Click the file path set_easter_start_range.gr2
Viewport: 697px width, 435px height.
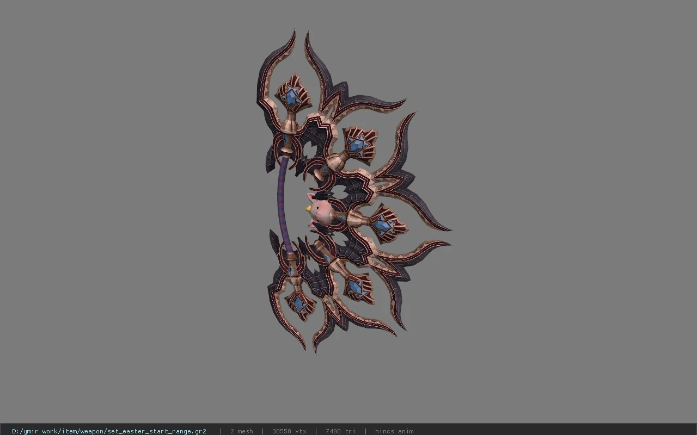pyautogui.click(x=109, y=431)
